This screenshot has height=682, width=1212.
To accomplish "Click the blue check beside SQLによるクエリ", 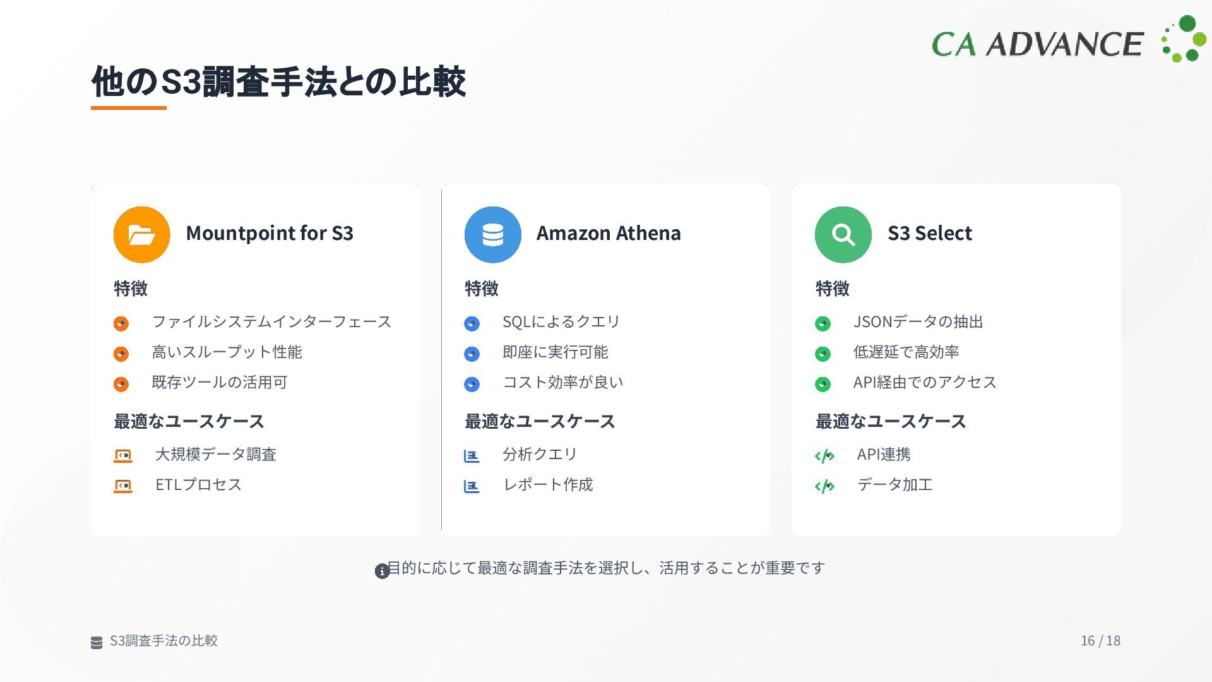I will (x=472, y=323).
